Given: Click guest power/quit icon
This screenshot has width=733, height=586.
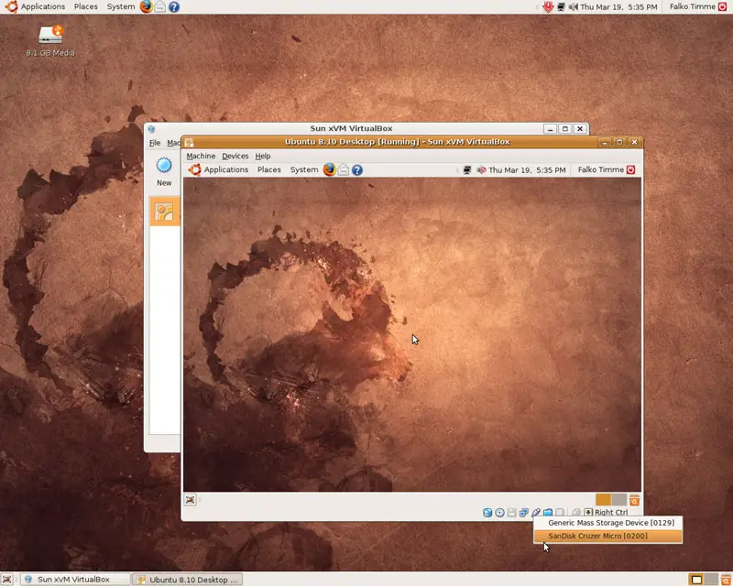Looking at the screenshot, I should click(630, 169).
